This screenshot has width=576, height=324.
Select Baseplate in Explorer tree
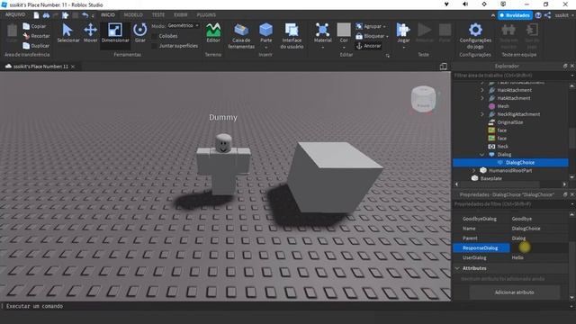coord(490,178)
